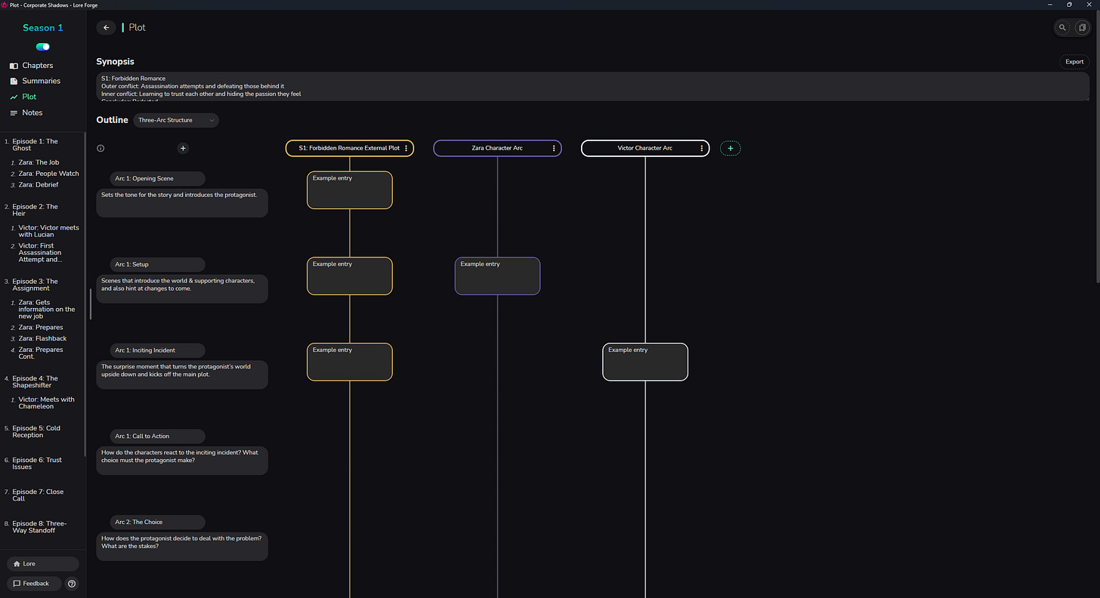Toggle the switch under Season 1
The image size is (1100, 598).
[x=42, y=46]
